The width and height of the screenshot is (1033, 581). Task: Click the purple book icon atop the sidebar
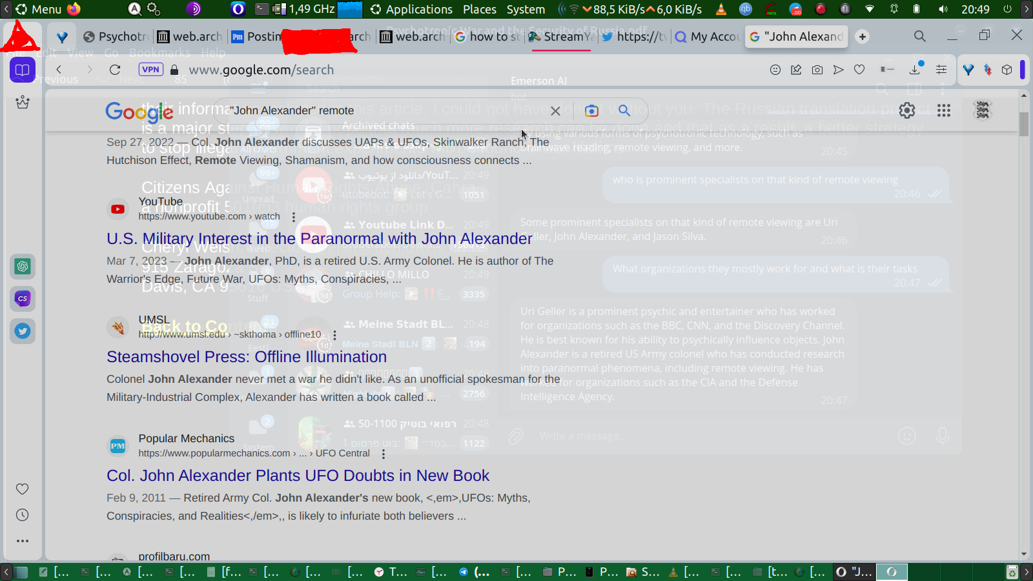coord(23,70)
